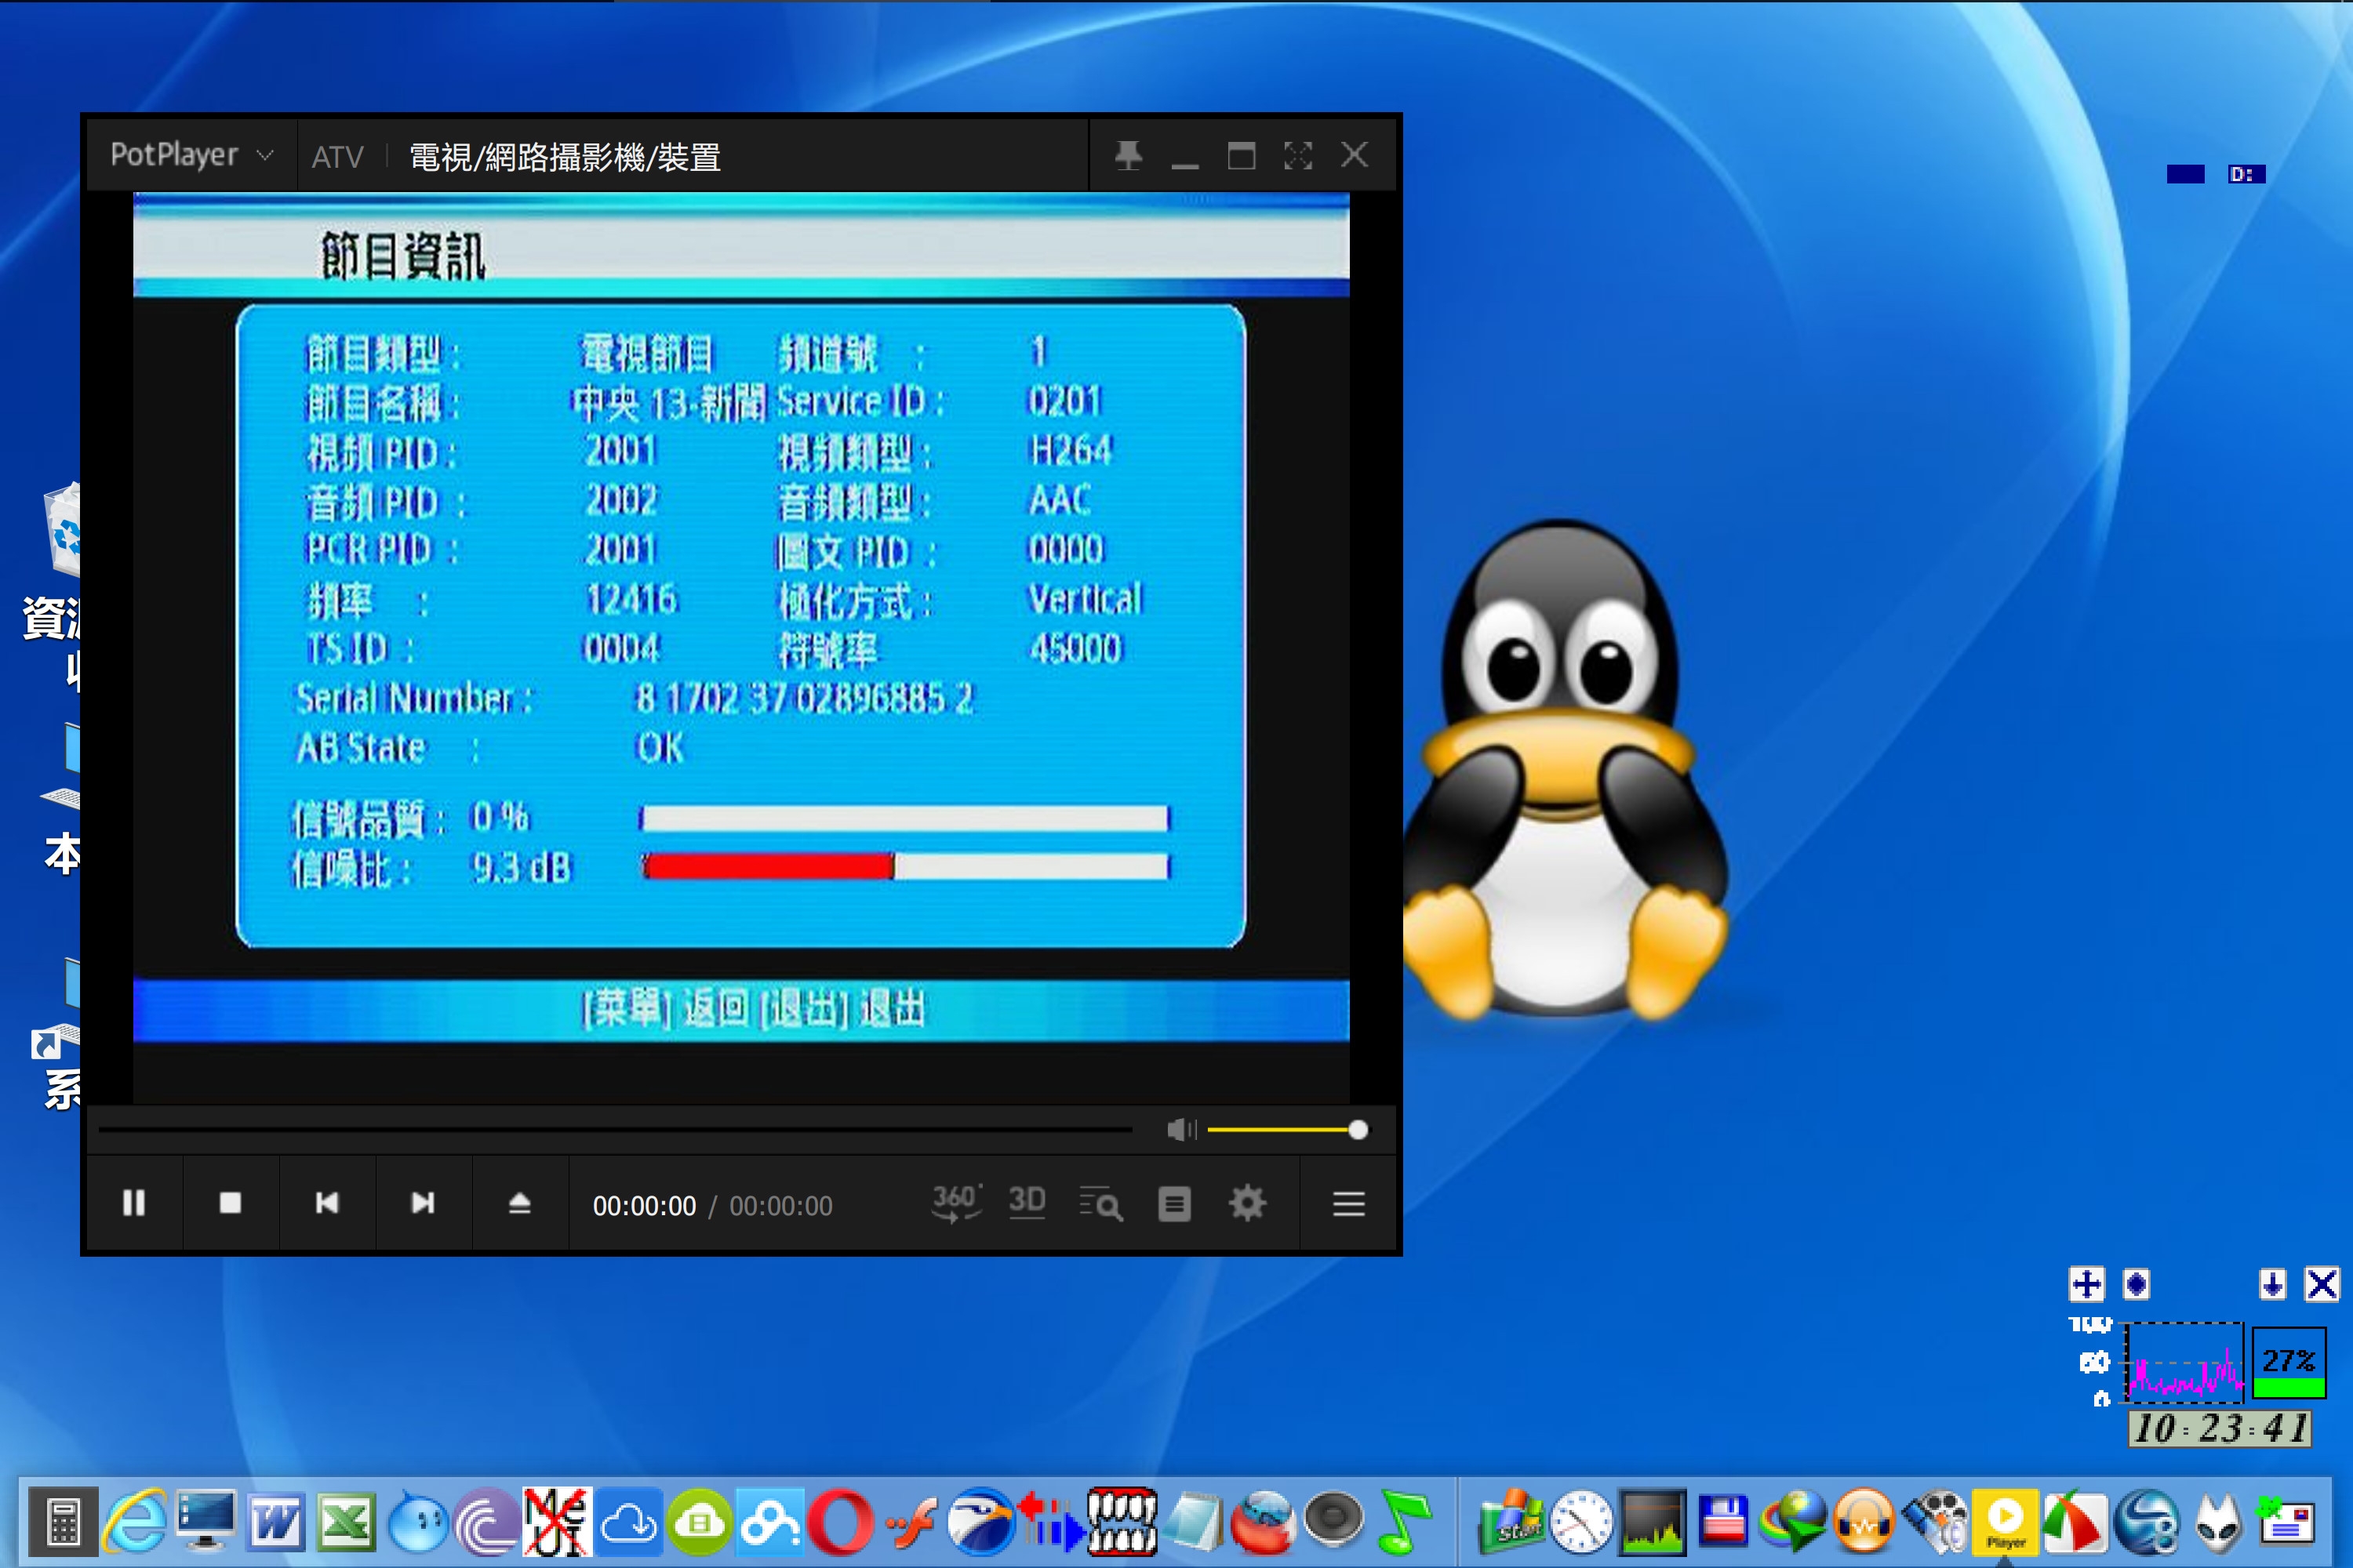Toggle 3D video mode
The image size is (2353, 1568).
(1027, 1203)
